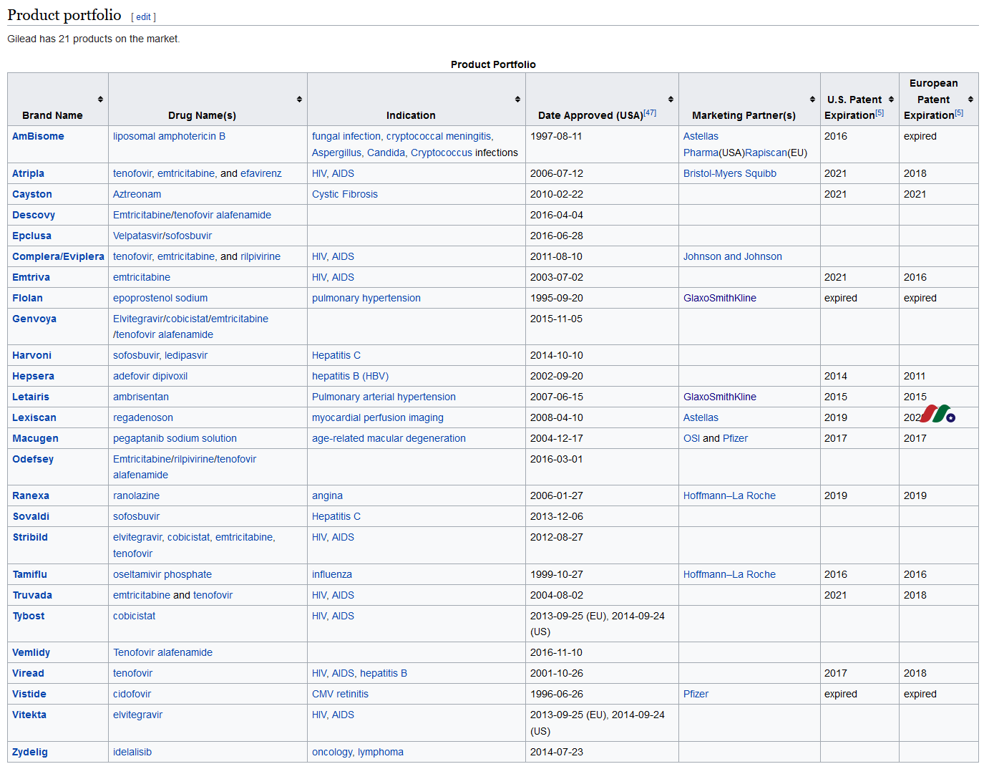Open the age-related macular degeneration link
The height and width of the screenshot is (769, 984).
pyautogui.click(x=389, y=438)
